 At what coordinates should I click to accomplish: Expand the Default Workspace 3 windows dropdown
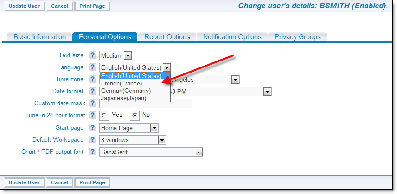(133, 140)
